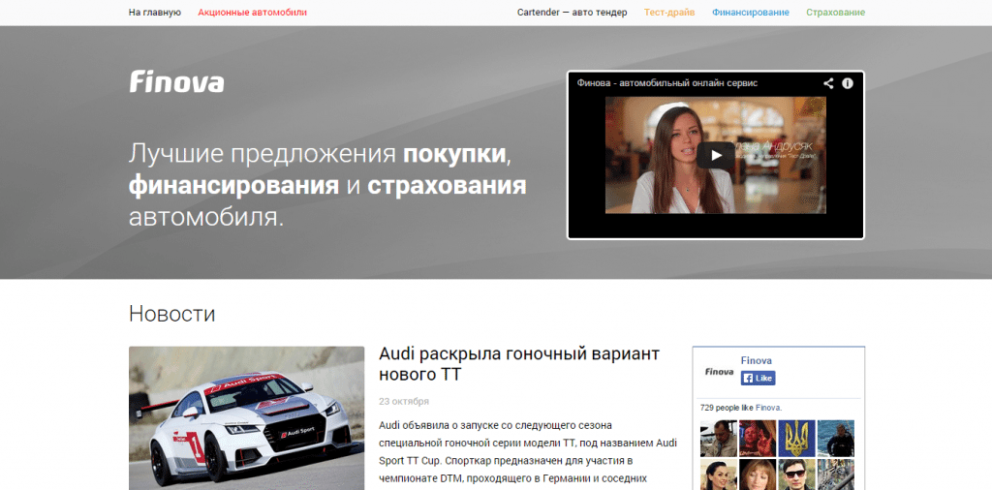The height and width of the screenshot is (490, 992).
Task: Click the video title 'Финова - автомобильный онлайн сервис'
Action: tap(667, 83)
